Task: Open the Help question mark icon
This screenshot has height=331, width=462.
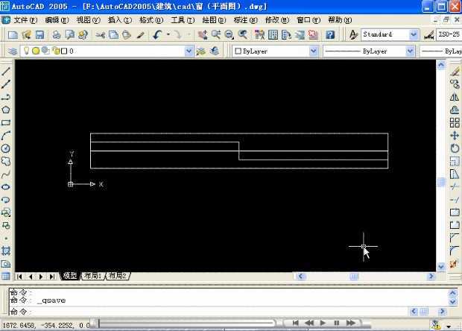Action: pyautogui.click(x=330, y=35)
